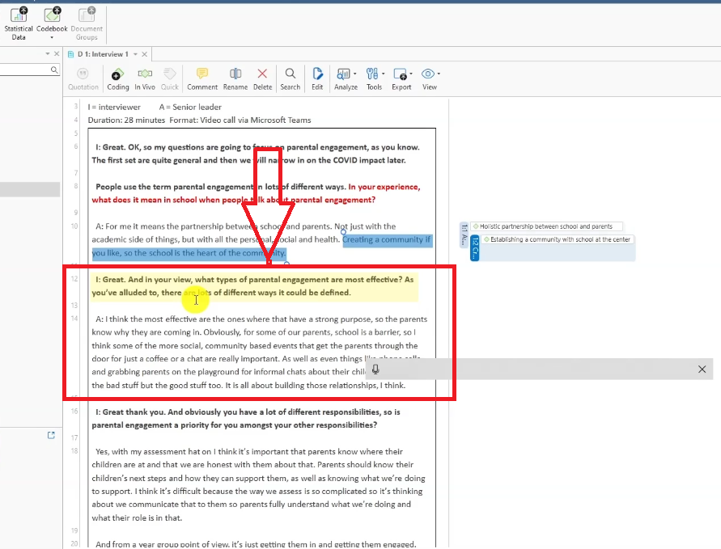Open Statistical Data export option
721x549 pixels.
click(19, 23)
